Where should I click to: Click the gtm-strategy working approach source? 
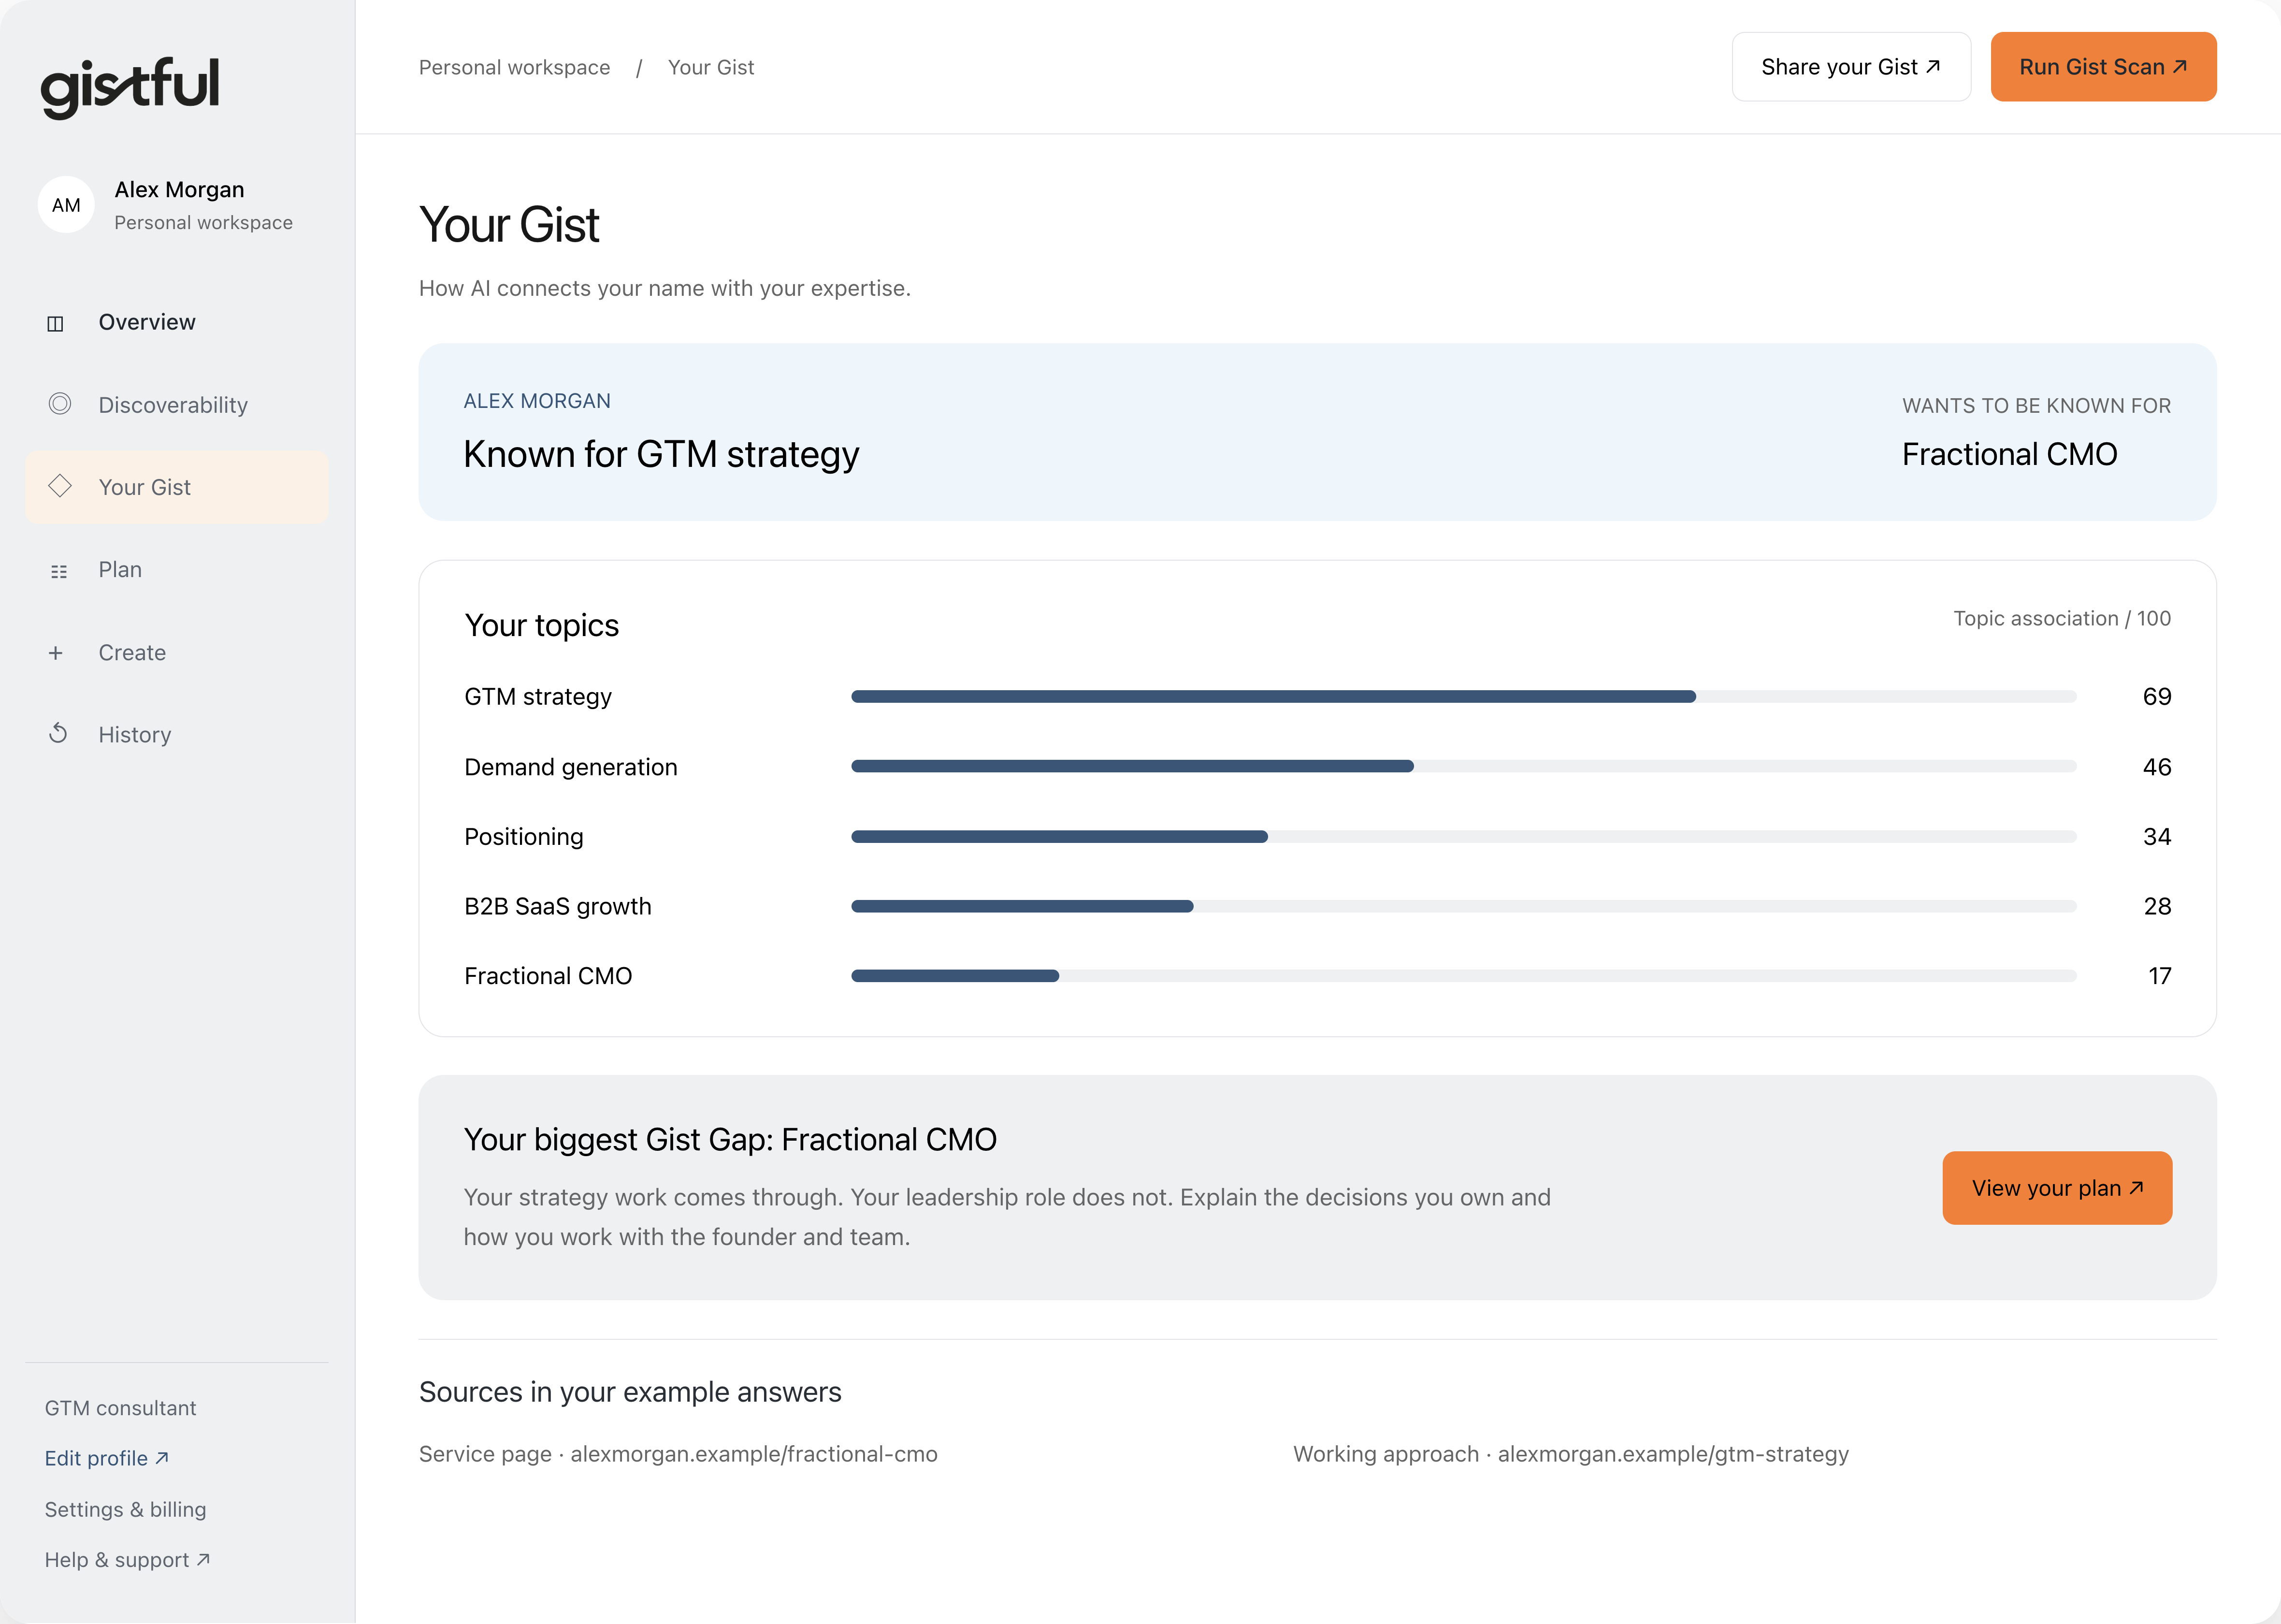(x=1570, y=1454)
